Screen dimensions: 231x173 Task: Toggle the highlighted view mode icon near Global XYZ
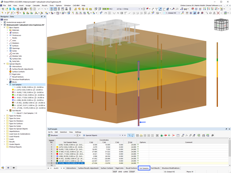point(195,13)
